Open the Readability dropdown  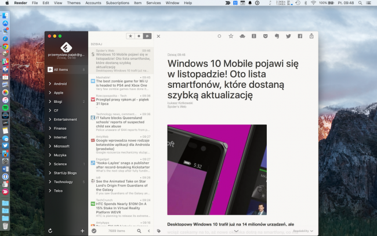point(303,231)
